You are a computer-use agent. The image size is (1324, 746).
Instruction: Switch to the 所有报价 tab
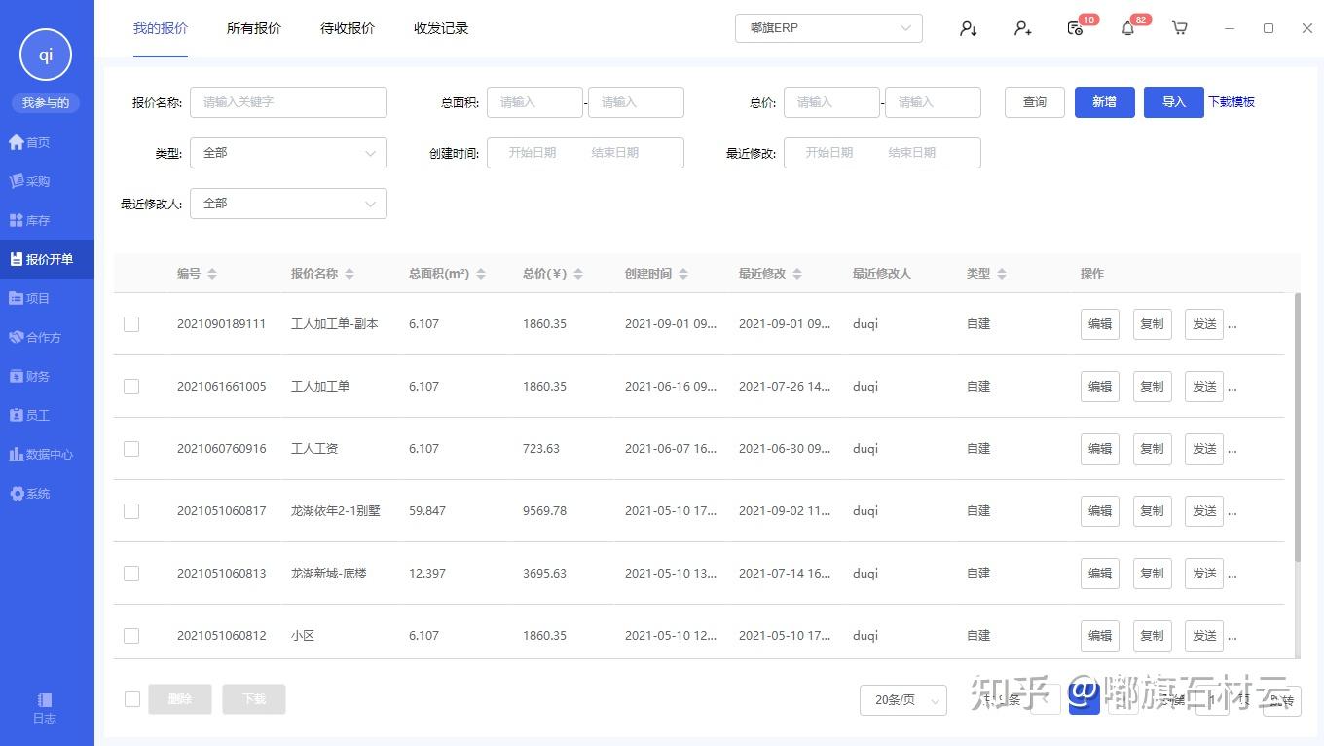(x=254, y=29)
